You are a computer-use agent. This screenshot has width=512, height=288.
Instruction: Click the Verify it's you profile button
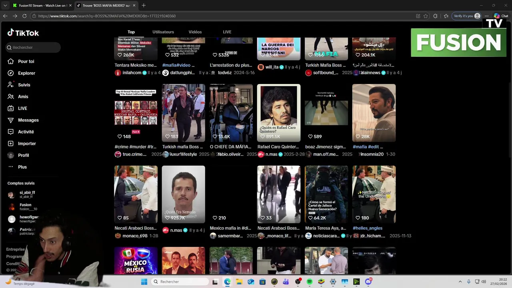467,16
